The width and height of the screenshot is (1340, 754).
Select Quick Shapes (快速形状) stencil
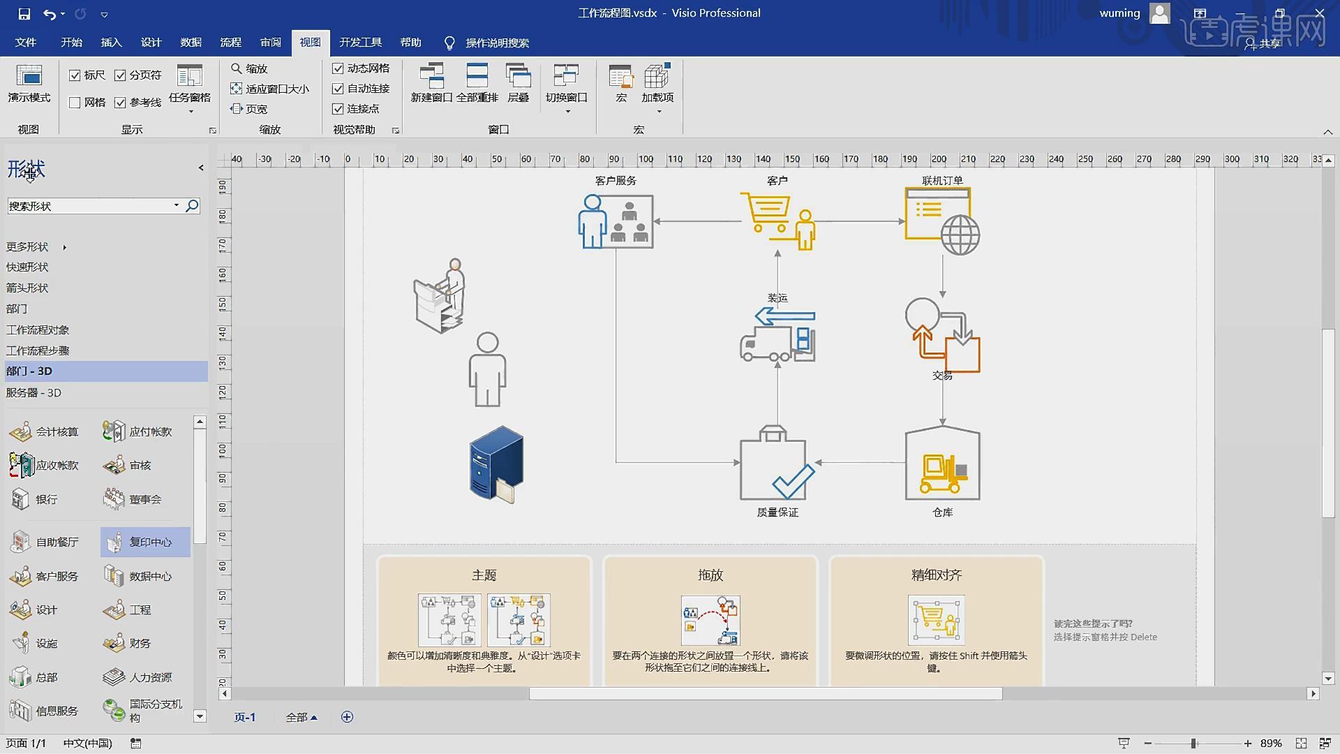tap(27, 267)
